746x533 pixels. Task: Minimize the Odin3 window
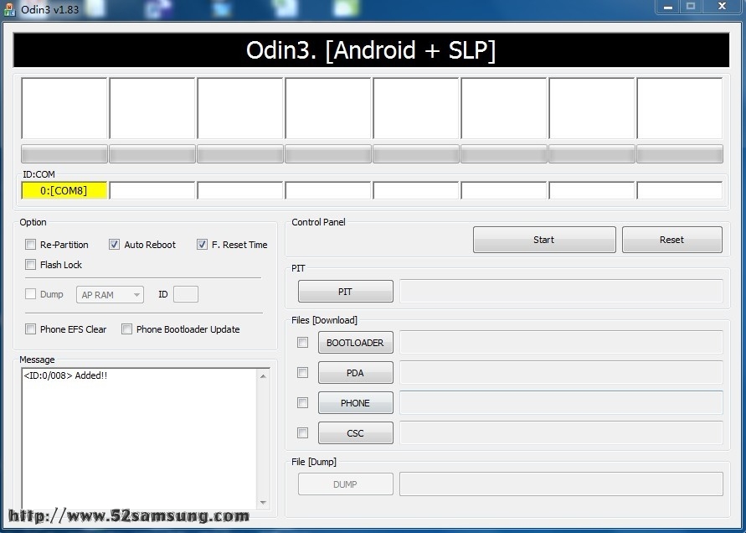click(x=668, y=8)
